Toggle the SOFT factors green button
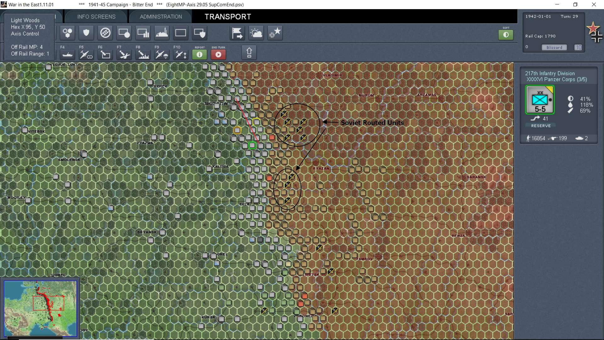This screenshot has width=604, height=340. (506, 35)
